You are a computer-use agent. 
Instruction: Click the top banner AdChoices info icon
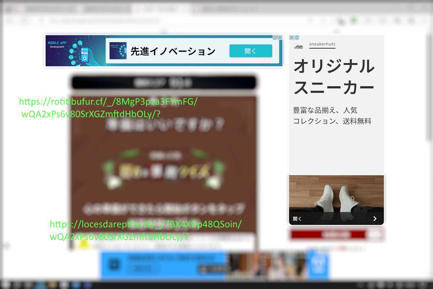[x=275, y=38]
